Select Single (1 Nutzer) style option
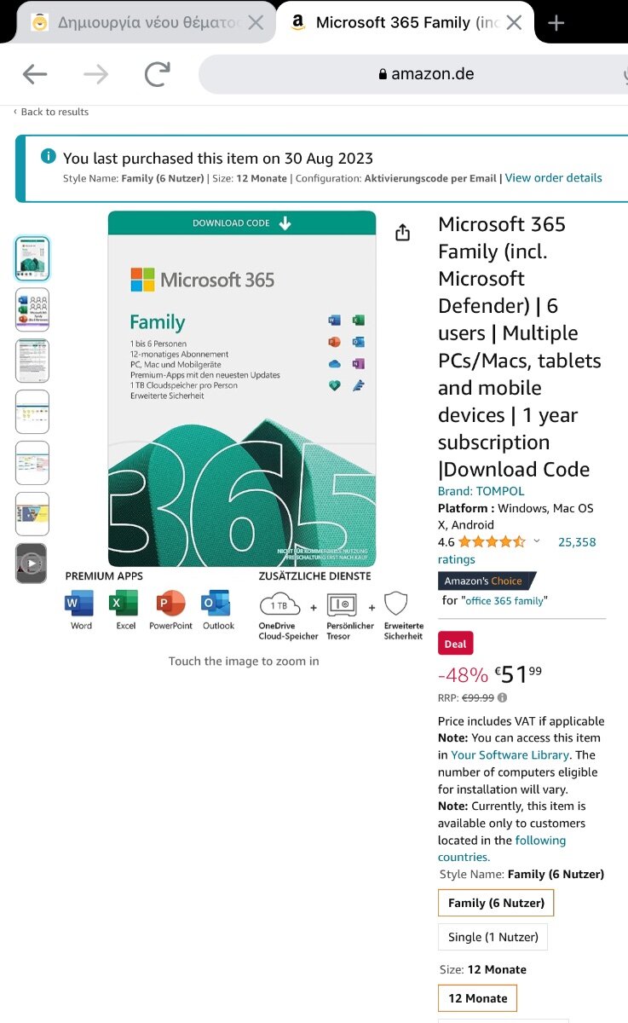The width and height of the screenshot is (628, 1023). tap(493, 937)
